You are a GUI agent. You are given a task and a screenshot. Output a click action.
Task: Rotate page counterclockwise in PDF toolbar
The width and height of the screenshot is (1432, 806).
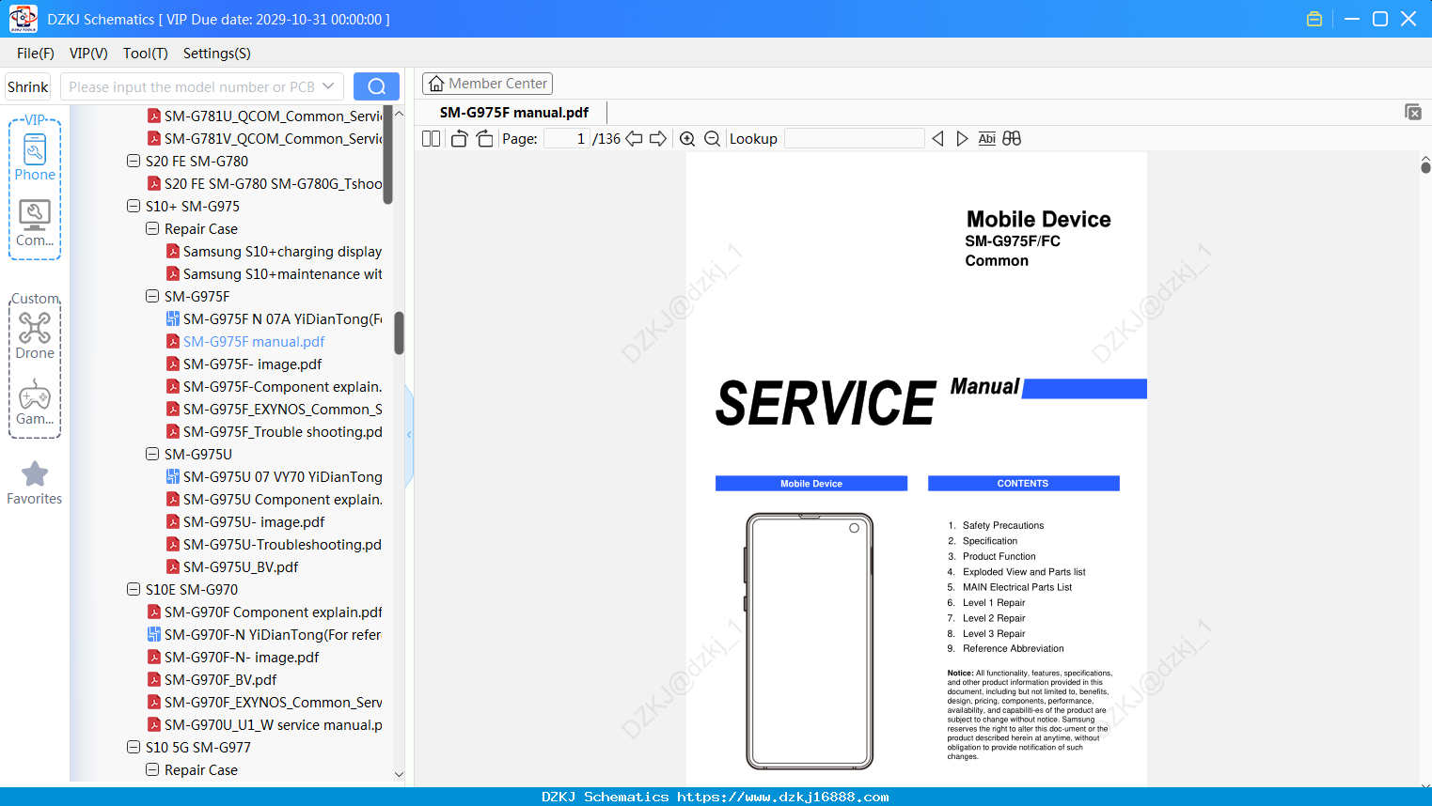(459, 139)
